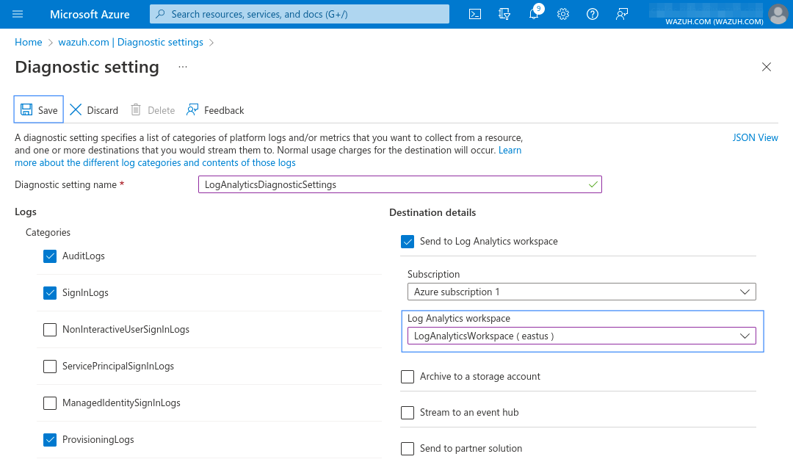Viewport: 793px width, 462px height.
Task: Open the more options ellipsis
Action: point(183,67)
